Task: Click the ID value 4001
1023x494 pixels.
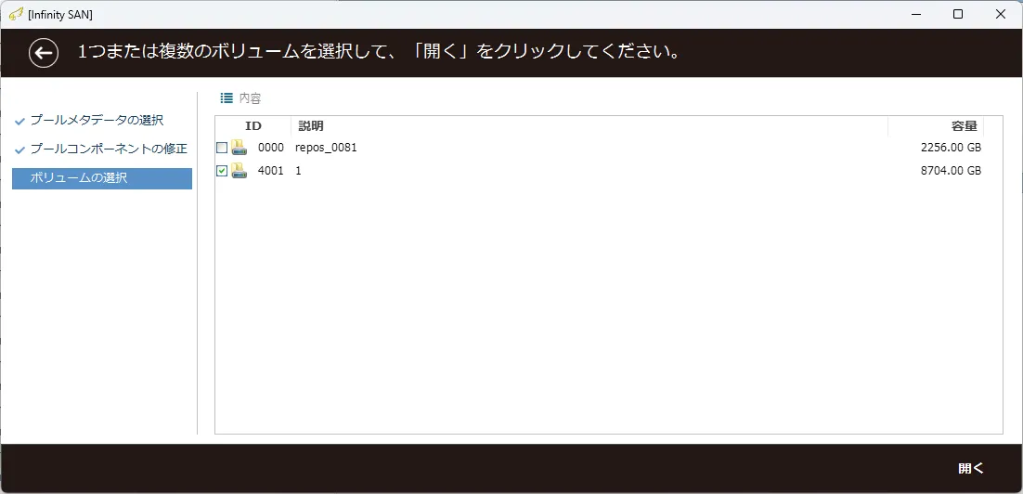Action: [x=271, y=171]
